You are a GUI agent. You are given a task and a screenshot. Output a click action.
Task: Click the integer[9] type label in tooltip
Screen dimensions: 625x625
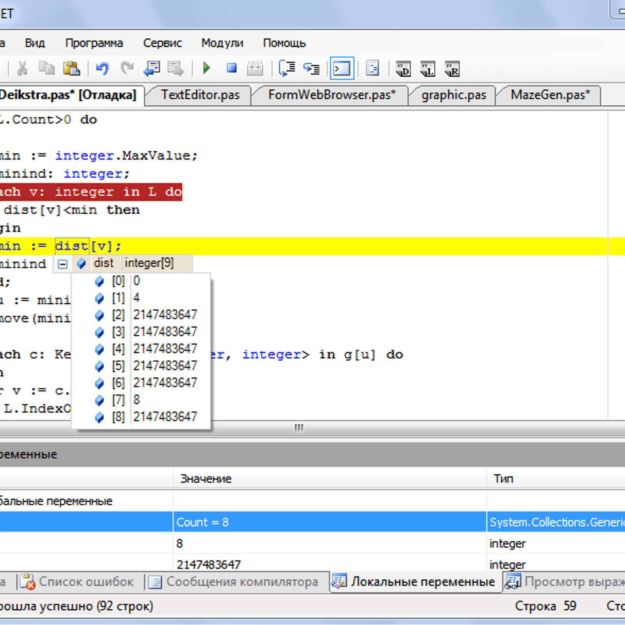coord(149,263)
